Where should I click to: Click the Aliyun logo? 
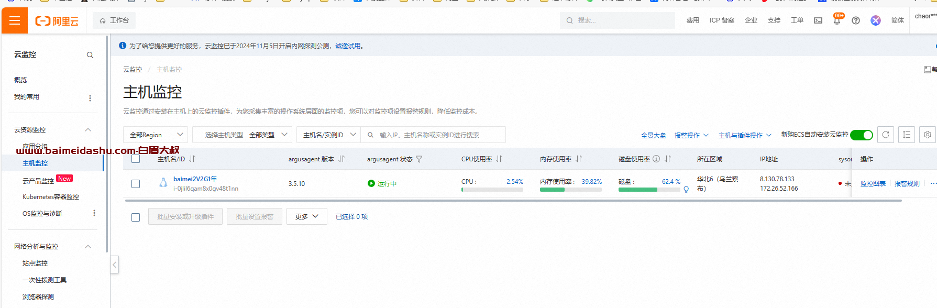57,21
